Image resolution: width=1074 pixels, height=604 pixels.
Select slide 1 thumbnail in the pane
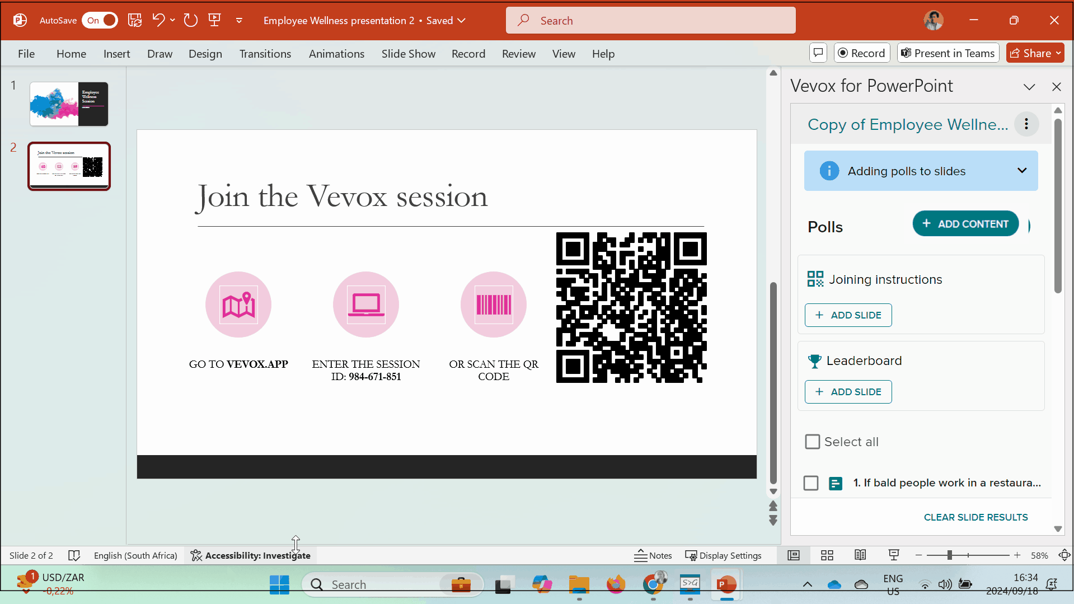click(68, 104)
